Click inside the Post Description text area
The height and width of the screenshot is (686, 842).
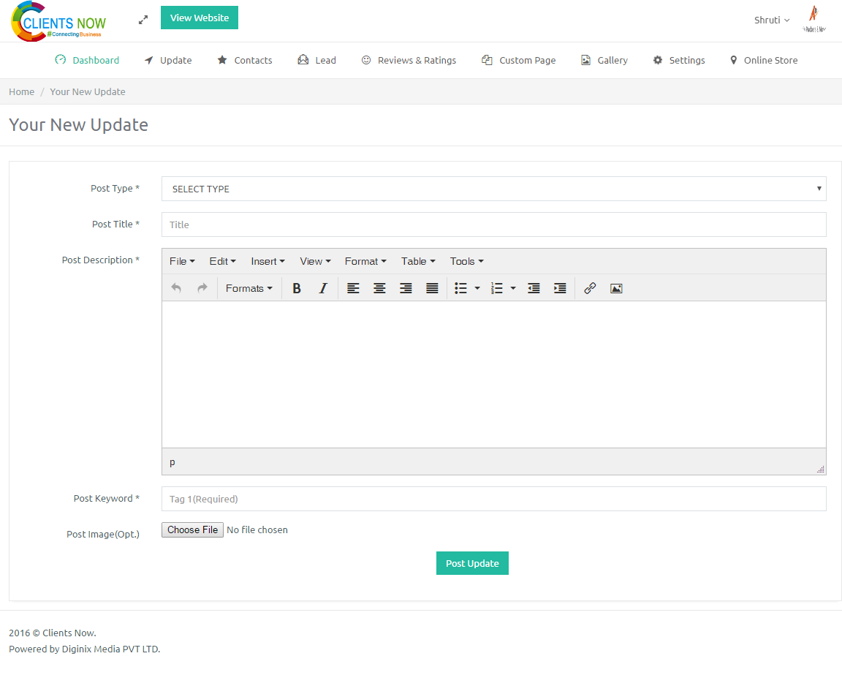[x=493, y=374]
